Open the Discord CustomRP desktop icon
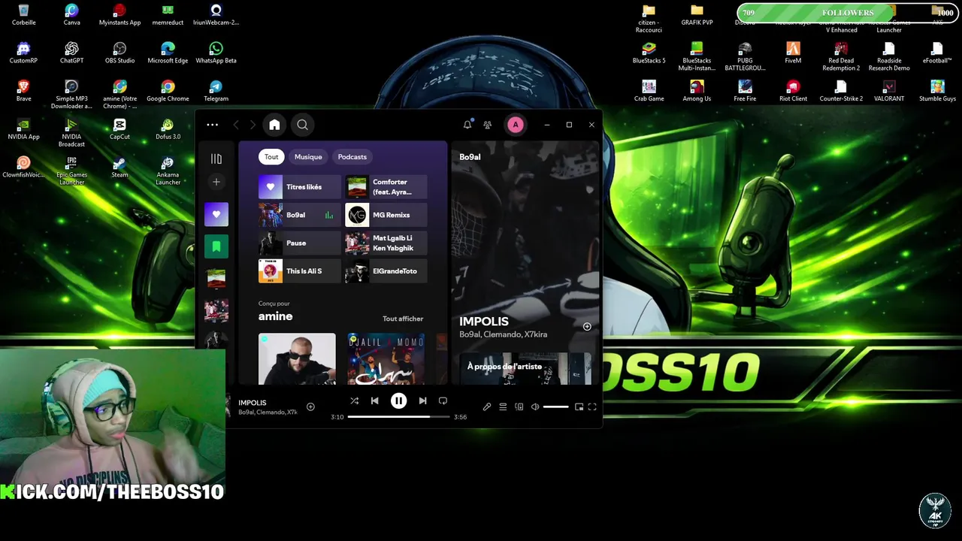The height and width of the screenshot is (541, 962). (x=23, y=53)
